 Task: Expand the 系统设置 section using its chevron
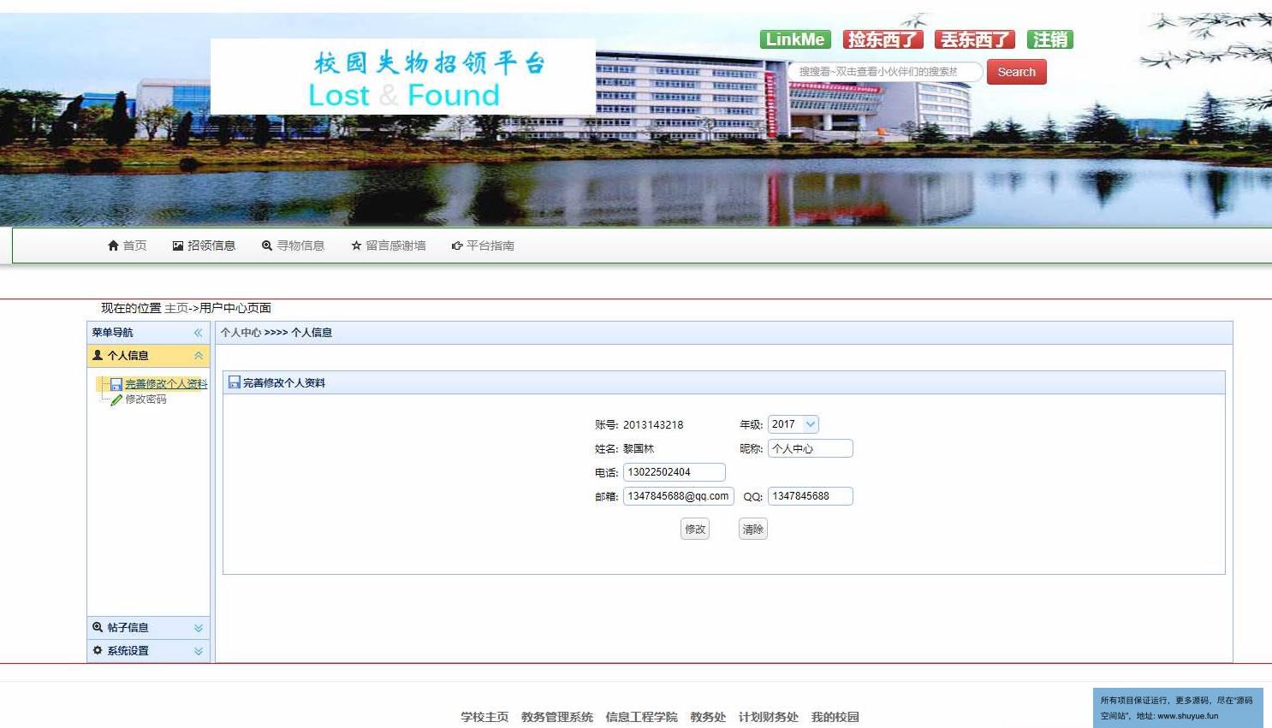tap(198, 651)
